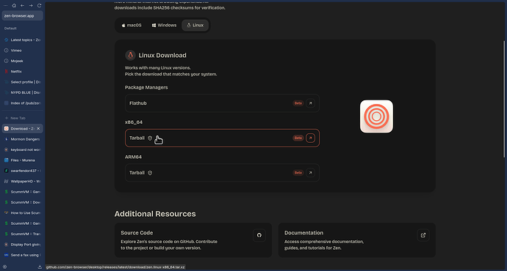Click the ARM64 Tarball arrow icon
Viewport: 507px width, 271px height.
tap(310, 173)
